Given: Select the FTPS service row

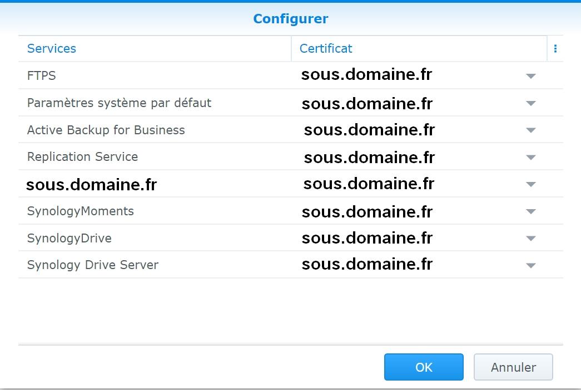Looking at the screenshot, I should [x=42, y=75].
